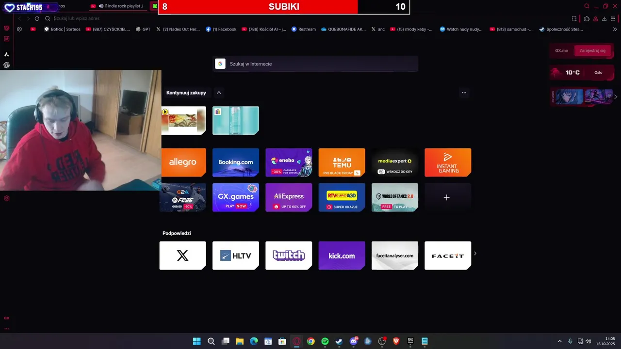
Task: Open the Allegro speed dial tile
Action: (x=184, y=162)
